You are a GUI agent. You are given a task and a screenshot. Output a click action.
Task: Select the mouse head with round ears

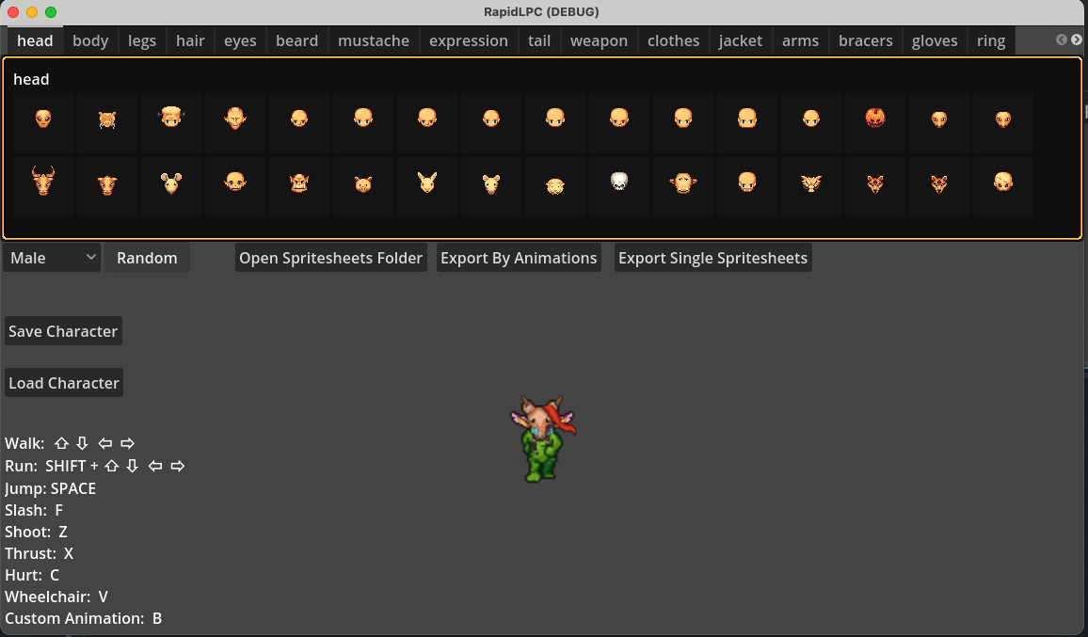click(170, 183)
